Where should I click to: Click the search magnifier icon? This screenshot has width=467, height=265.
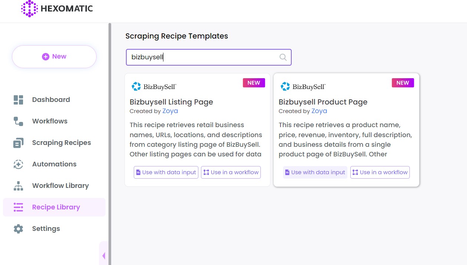click(283, 57)
